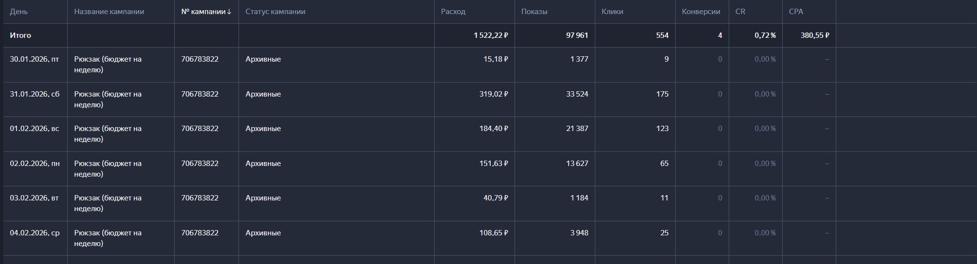Select impressions 3 948
The width and height of the screenshot is (977, 264).
click(x=579, y=233)
